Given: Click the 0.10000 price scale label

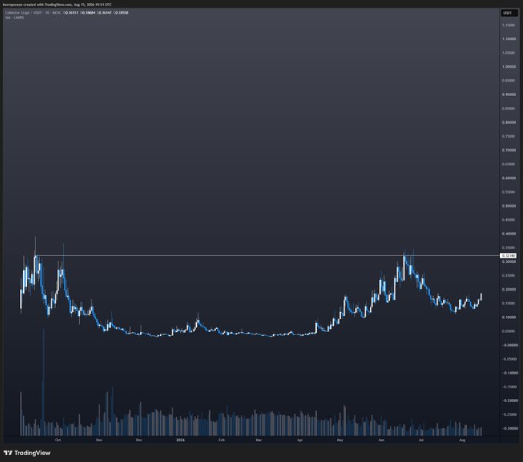Looking at the screenshot, I should pyautogui.click(x=508, y=317).
